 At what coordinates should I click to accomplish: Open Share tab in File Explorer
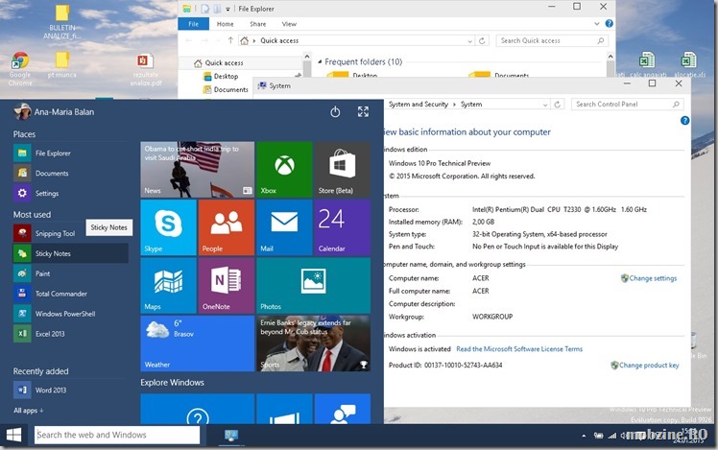pos(258,24)
